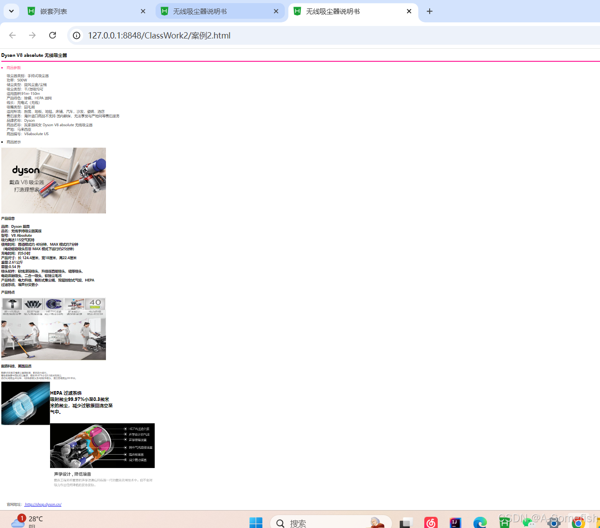Click the 重量:2.61公斤 line

pos(12,262)
